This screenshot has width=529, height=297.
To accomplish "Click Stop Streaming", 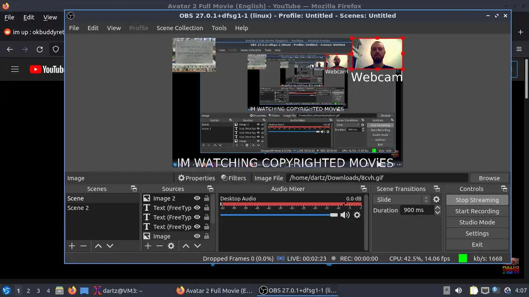I will [477, 200].
